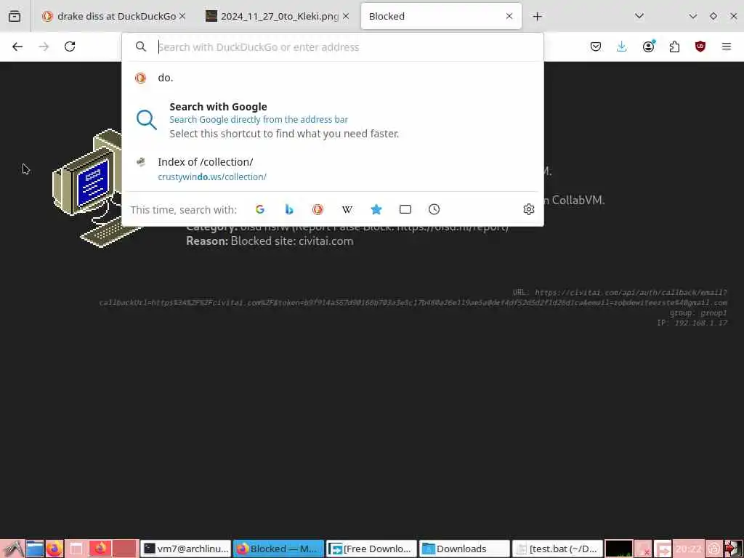Search this time with DuckDuckGo icon
This screenshot has height=558, width=744.
pyautogui.click(x=318, y=209)
